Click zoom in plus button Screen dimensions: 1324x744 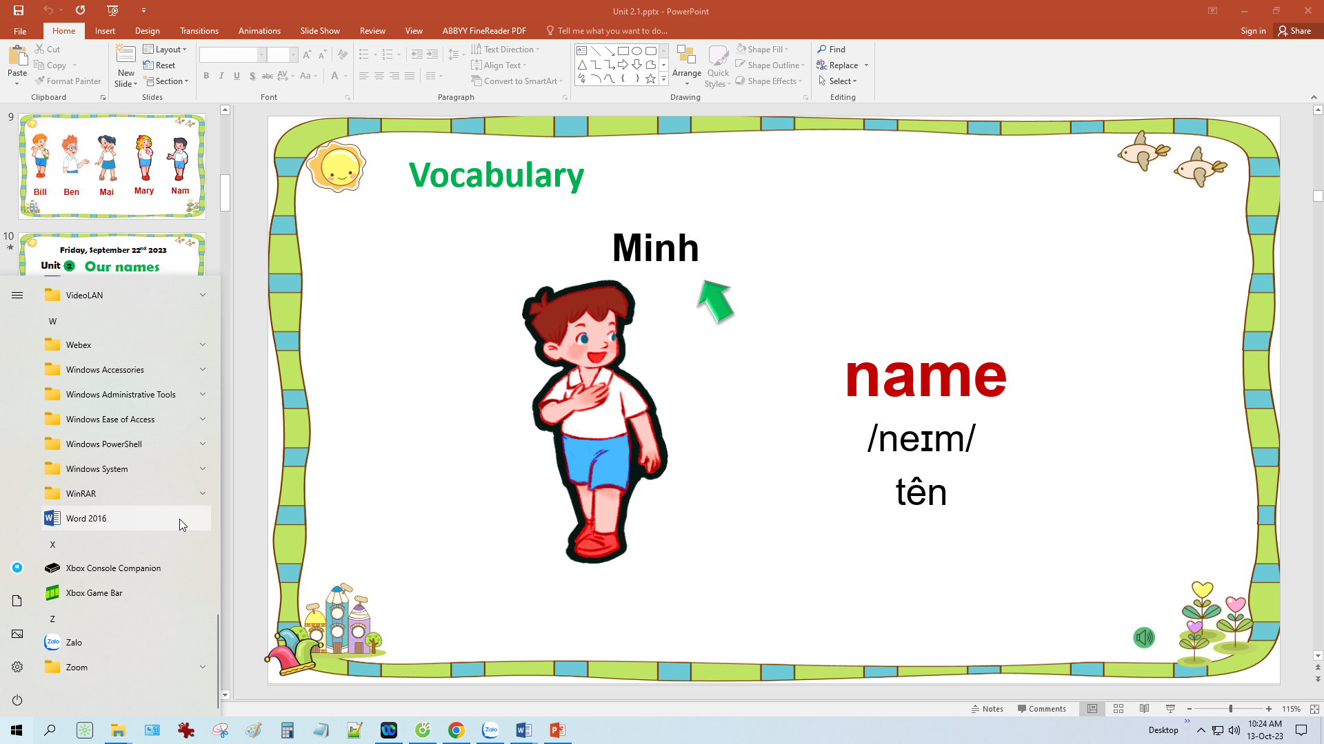(x=1269, y=709)
